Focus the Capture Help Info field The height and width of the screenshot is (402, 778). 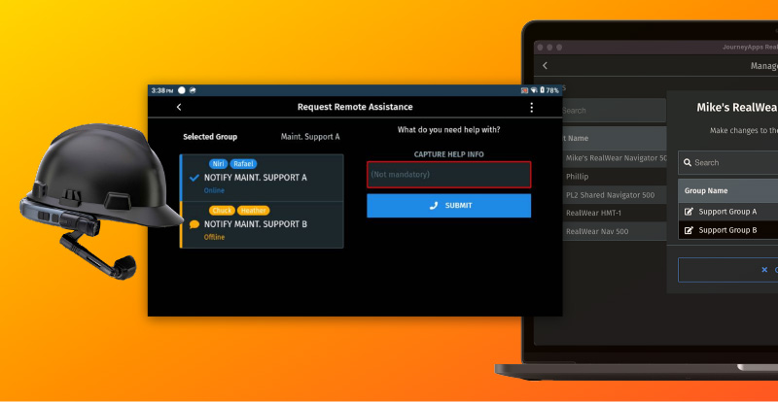[x=448, y=175]
